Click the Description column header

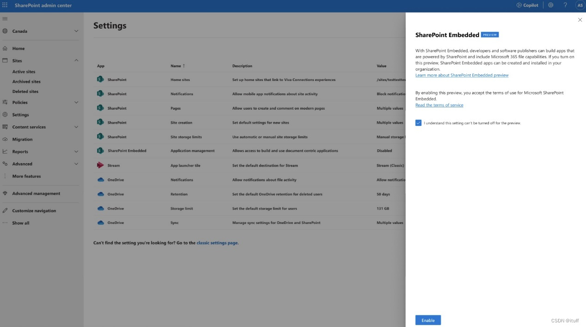(x=242, y=66)
